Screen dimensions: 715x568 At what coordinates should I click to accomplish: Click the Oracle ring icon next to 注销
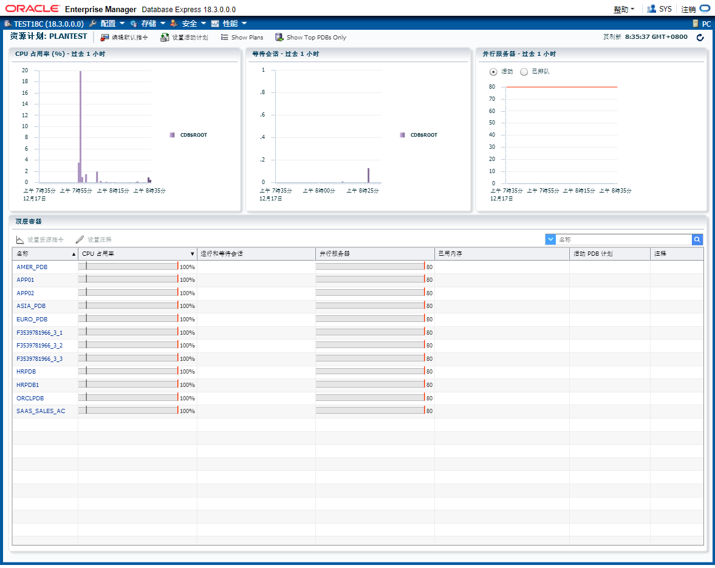705,9
